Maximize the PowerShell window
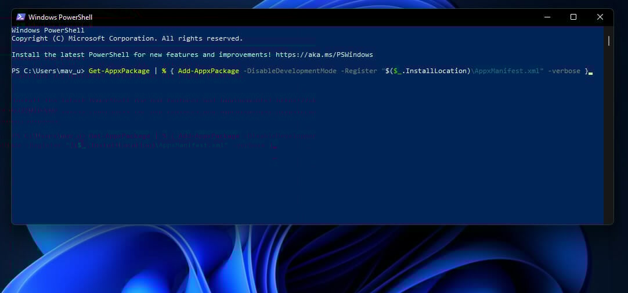The image size is (628, 293). tap(573, 17)
